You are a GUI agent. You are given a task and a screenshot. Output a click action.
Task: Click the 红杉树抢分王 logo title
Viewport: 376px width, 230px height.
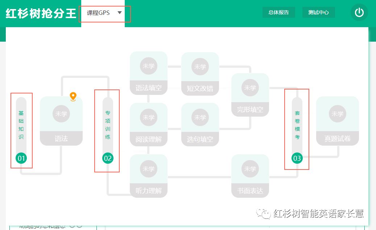(x=41, y=13)
